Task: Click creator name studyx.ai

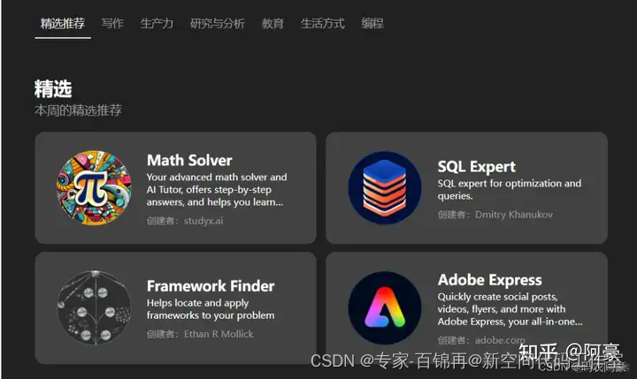Action: tap(203, 221)
